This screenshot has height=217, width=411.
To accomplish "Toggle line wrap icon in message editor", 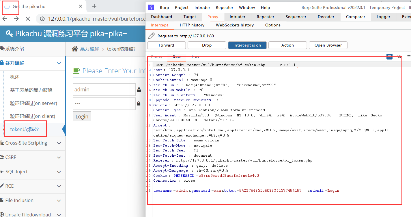I will point(389,57).
